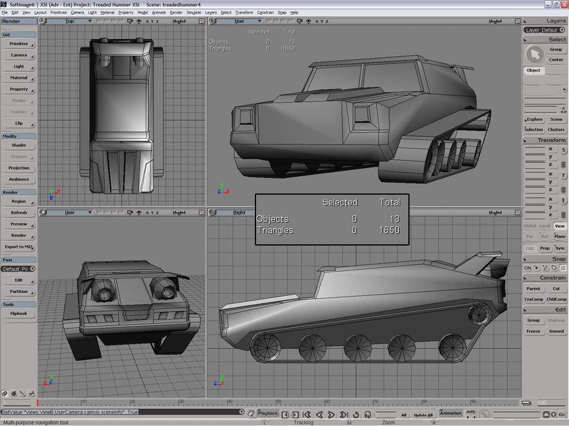Open the Render module dropdown at top-left
The image size is (569, 426).
tap(18, 21)
